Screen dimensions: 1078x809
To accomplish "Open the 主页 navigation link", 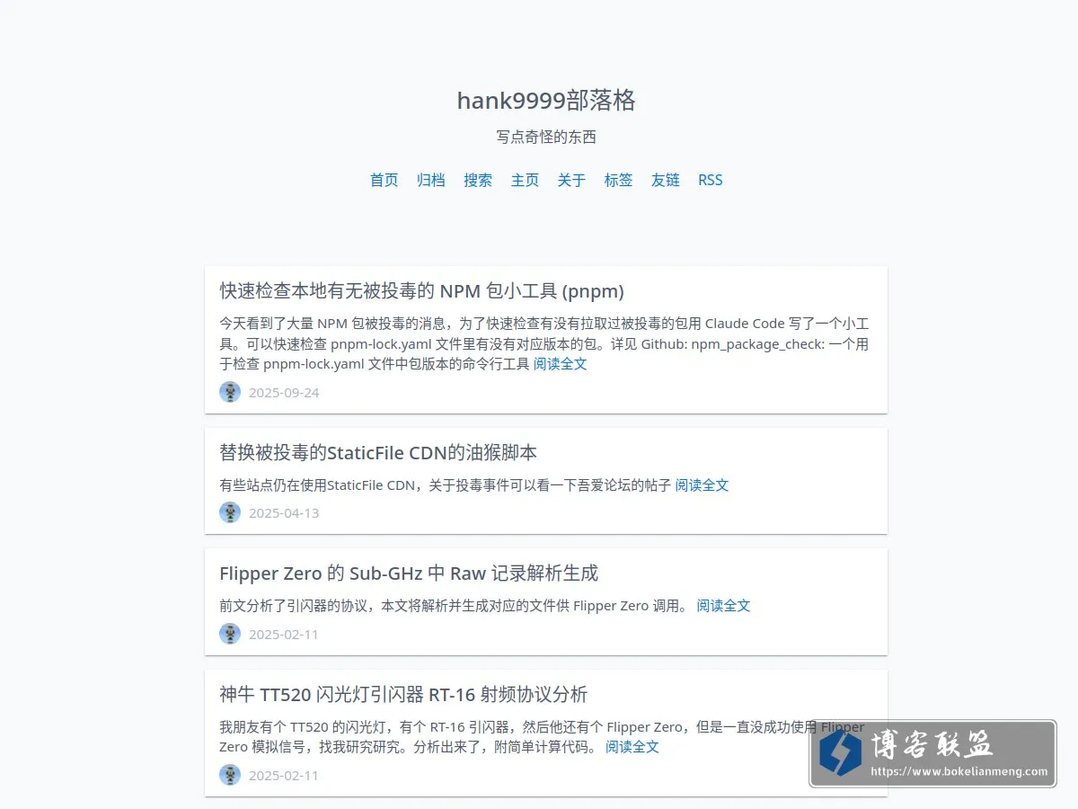I will pyautogui.click(x=525, y=180).
